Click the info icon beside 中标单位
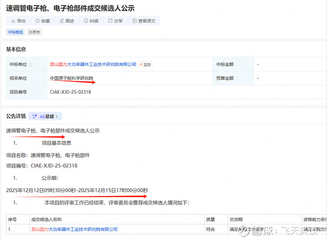The width and height of the screenshot is (327, 241). tap(30, 65)
